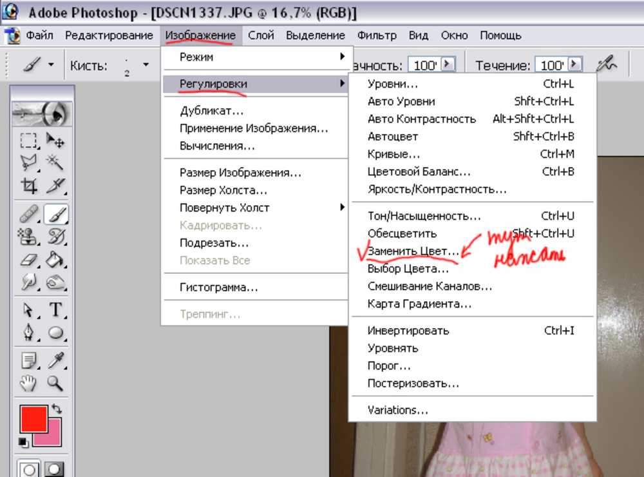Screen dimensions: 644x477
Task: Choose Дубликат… menu item
Action: [254, 111]
